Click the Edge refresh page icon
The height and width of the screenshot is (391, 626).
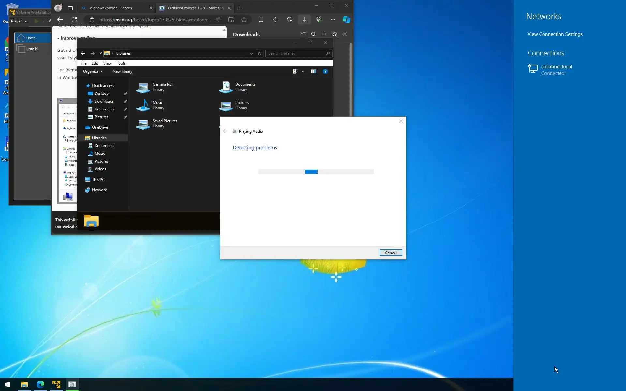coord(74,20)
